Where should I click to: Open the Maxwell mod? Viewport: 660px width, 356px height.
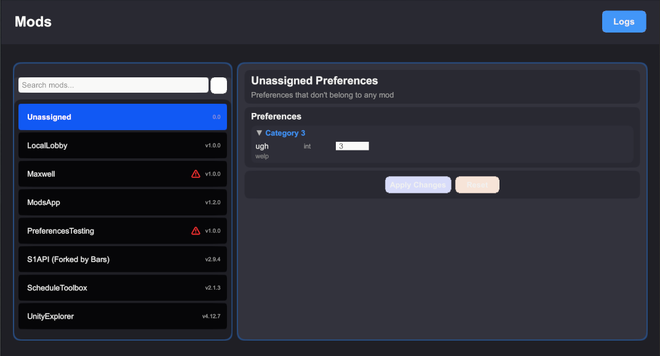click(x=122, y=174)
